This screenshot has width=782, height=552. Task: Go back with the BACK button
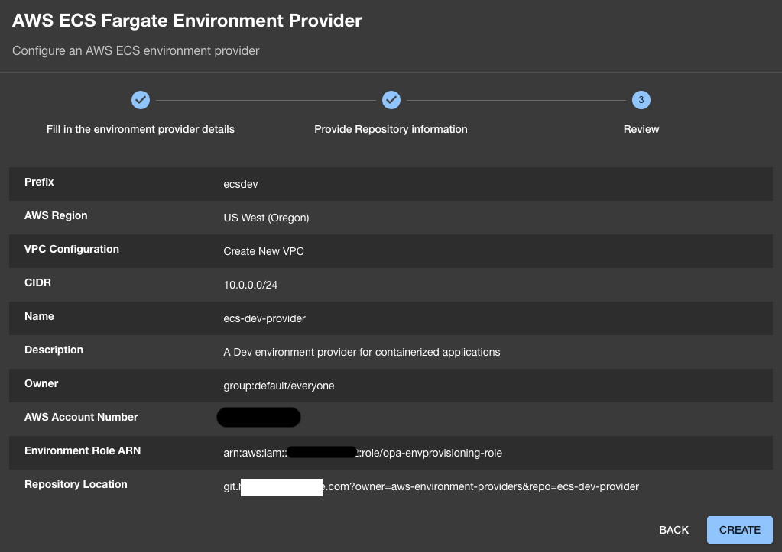[673, 530]
